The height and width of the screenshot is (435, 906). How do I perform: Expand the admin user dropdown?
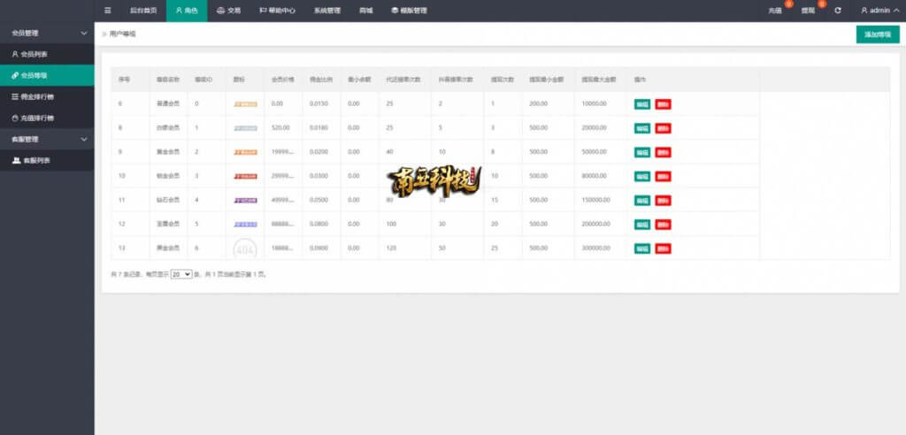pos(880,11)
